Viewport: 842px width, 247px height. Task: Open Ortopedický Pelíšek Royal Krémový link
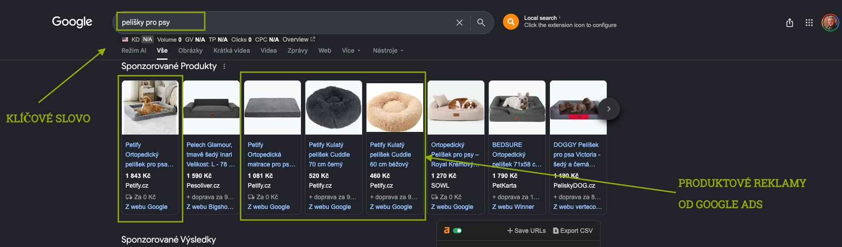(455, 154)
